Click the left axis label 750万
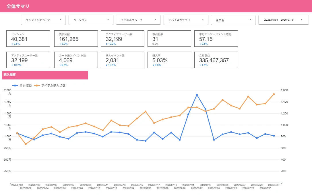Image resolution: width=312 pixels, height=195 pixels. [7, 148]
